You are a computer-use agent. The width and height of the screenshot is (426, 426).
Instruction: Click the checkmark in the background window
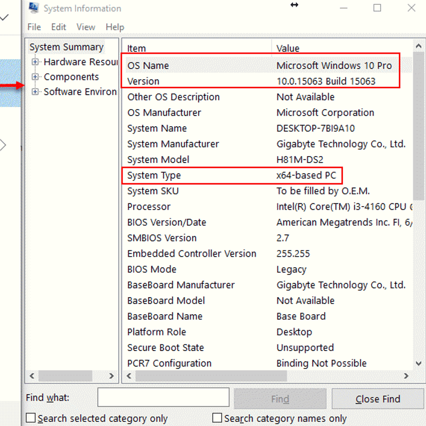[x=5, y=18]
